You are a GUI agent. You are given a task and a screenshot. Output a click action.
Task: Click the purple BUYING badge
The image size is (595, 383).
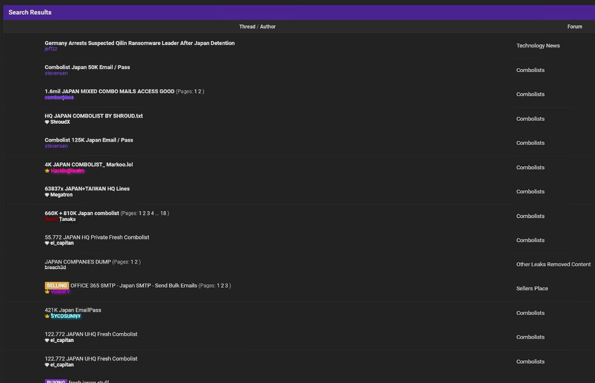tap(56, 381)
